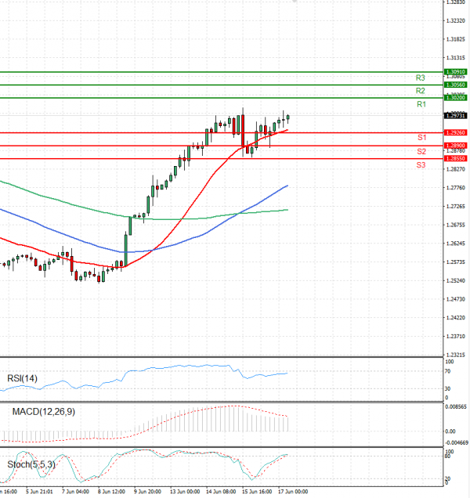Select the red 1.29260 price tag

[x=455, y=132]
